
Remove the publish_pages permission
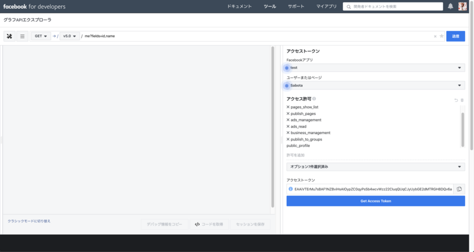288,114
